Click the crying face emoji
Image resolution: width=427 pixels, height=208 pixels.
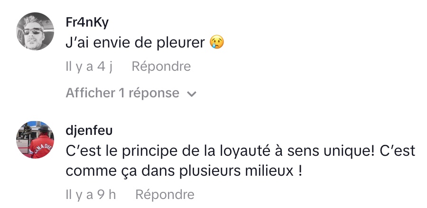coord(216,43)
